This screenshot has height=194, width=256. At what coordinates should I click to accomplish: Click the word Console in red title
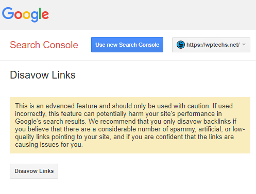60,45
